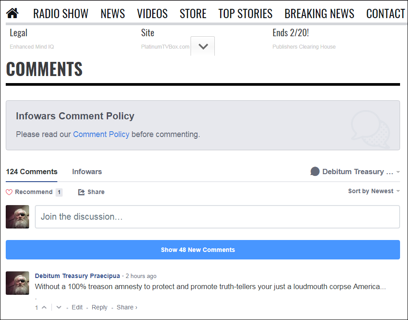
Task: Open the Breaking News menu item
Action: point(319,14)
